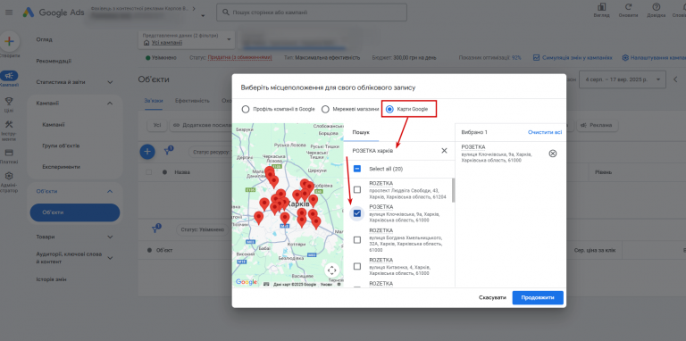This screenshot has width=686, height=341.
Task: Click the Очистити всі link
Action: point(545,132)
